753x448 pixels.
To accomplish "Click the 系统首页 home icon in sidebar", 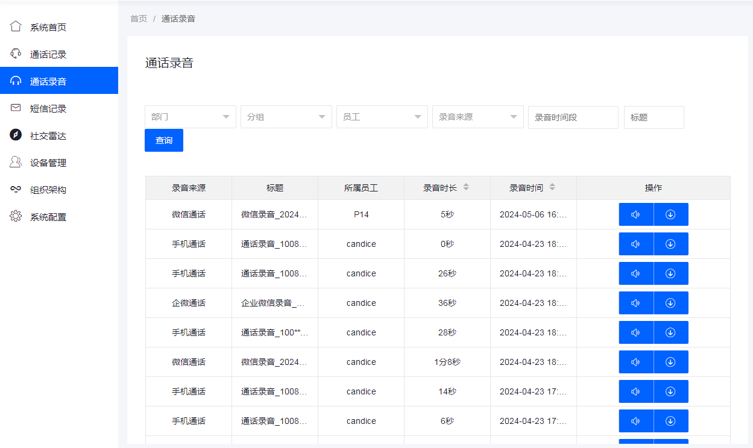I will pos(16,27).
